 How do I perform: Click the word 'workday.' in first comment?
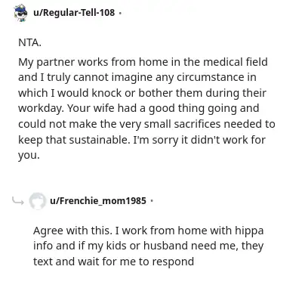click(41, 109)
